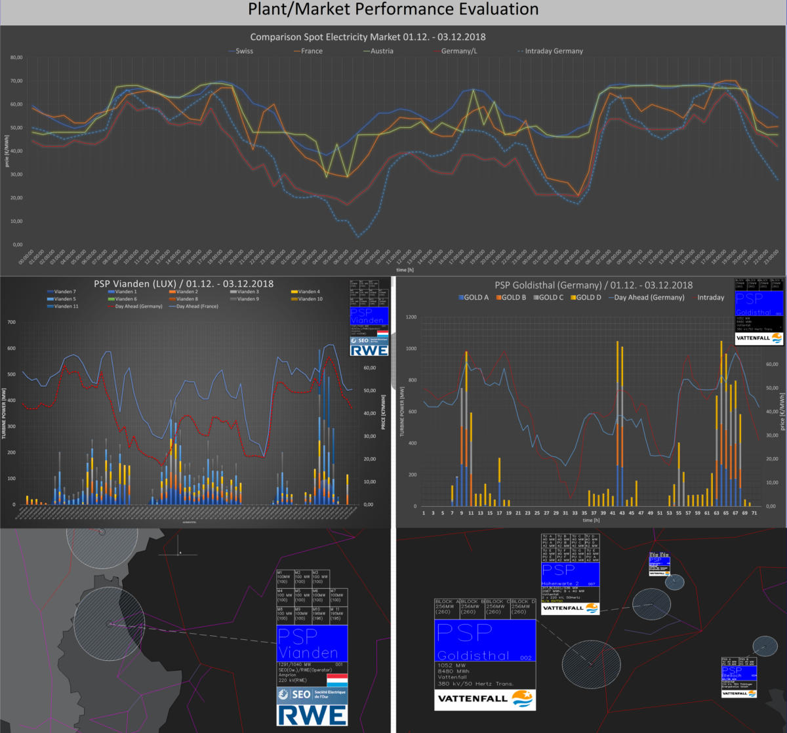Select the Vianden 5 legend entry
Viewport: 787px width, 733px height.
click(62, 299)
